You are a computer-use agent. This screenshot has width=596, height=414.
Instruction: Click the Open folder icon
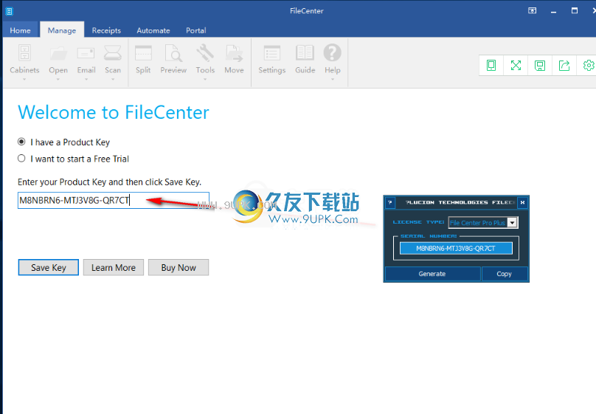pos(58,53)
